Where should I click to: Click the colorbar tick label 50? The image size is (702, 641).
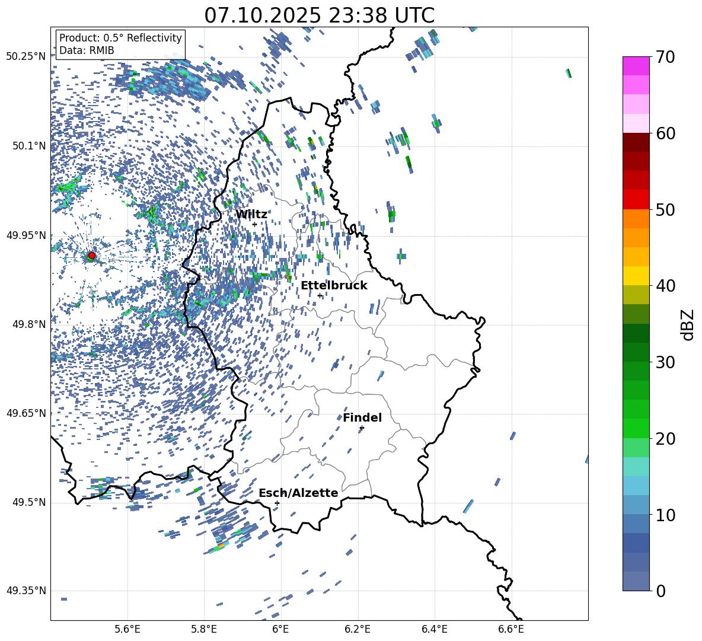pyautogui.click(x=665, y=209)
